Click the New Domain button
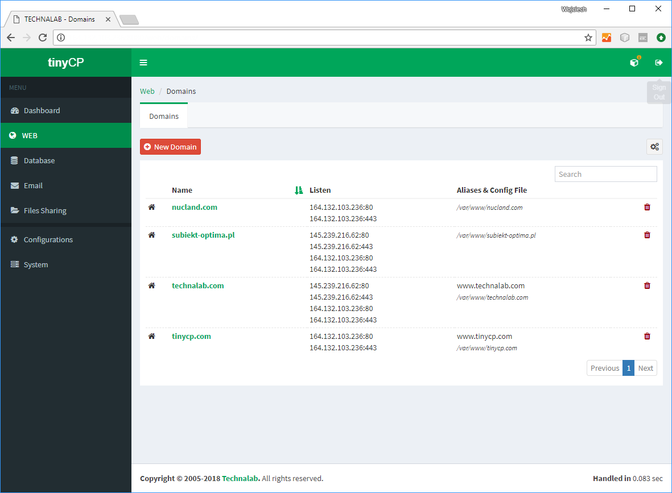The height and width of the screenshot is (493, 672). click(170, 147)
